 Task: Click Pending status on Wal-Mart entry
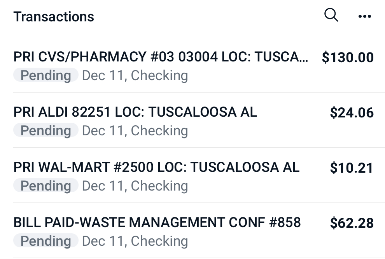45,185
